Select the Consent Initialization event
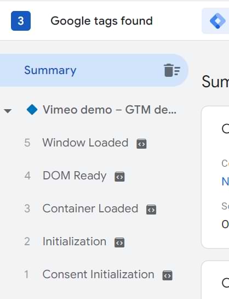Image resolution: width=229 pixels, height=299 pixels. coord(98,274)
